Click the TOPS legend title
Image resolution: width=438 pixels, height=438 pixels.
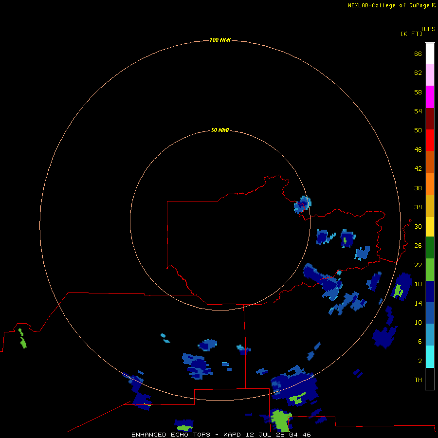coord(428,29)
